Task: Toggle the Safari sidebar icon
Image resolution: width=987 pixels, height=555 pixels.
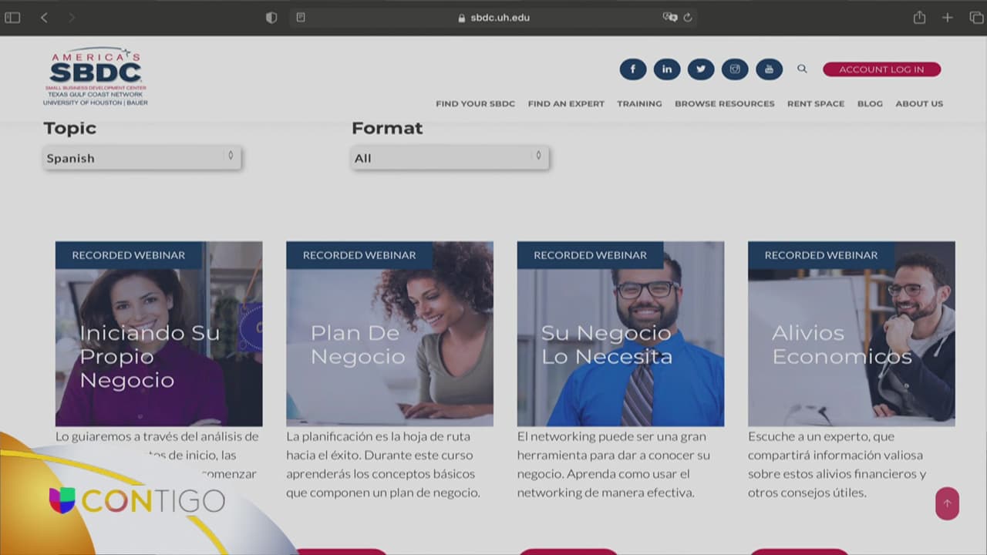Action: [12, 18]
